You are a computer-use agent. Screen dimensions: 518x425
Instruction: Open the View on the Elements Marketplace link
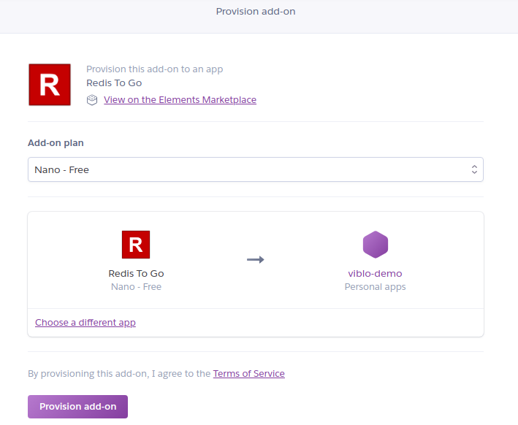[x=180, y=100]
